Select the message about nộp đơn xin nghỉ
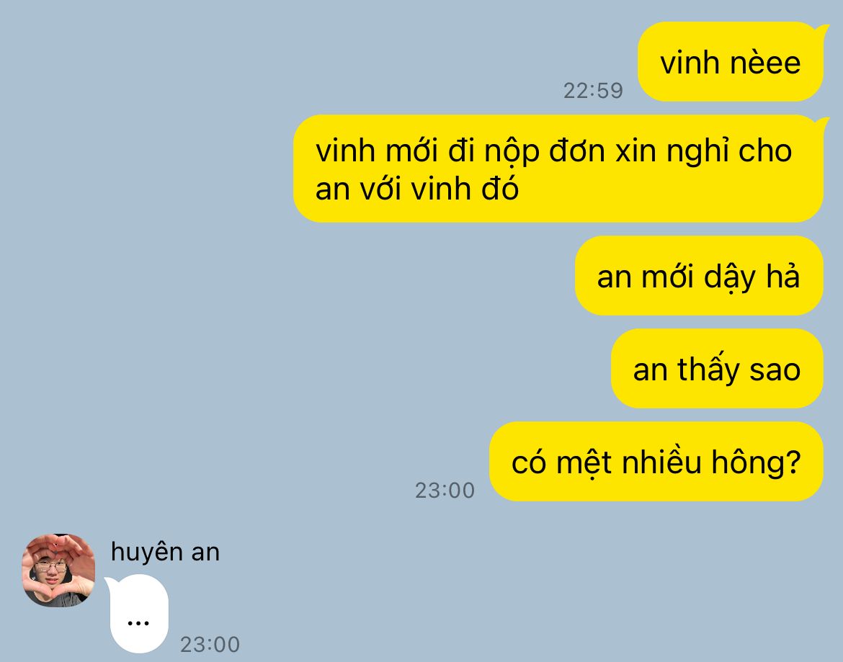 coord(558,169)
